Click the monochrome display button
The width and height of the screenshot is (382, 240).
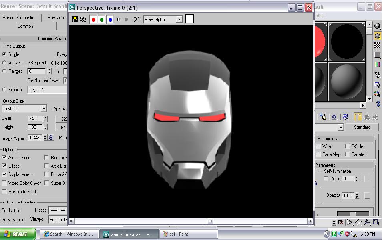126,20
